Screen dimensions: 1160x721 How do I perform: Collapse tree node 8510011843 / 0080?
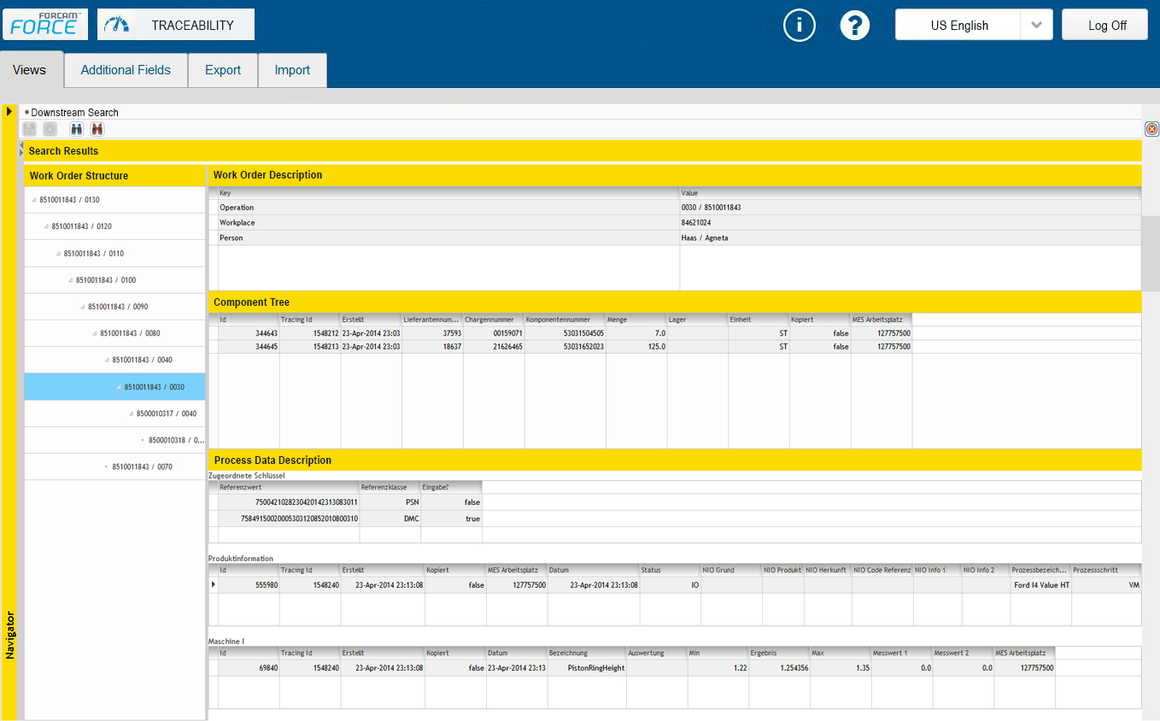point(95,333)
